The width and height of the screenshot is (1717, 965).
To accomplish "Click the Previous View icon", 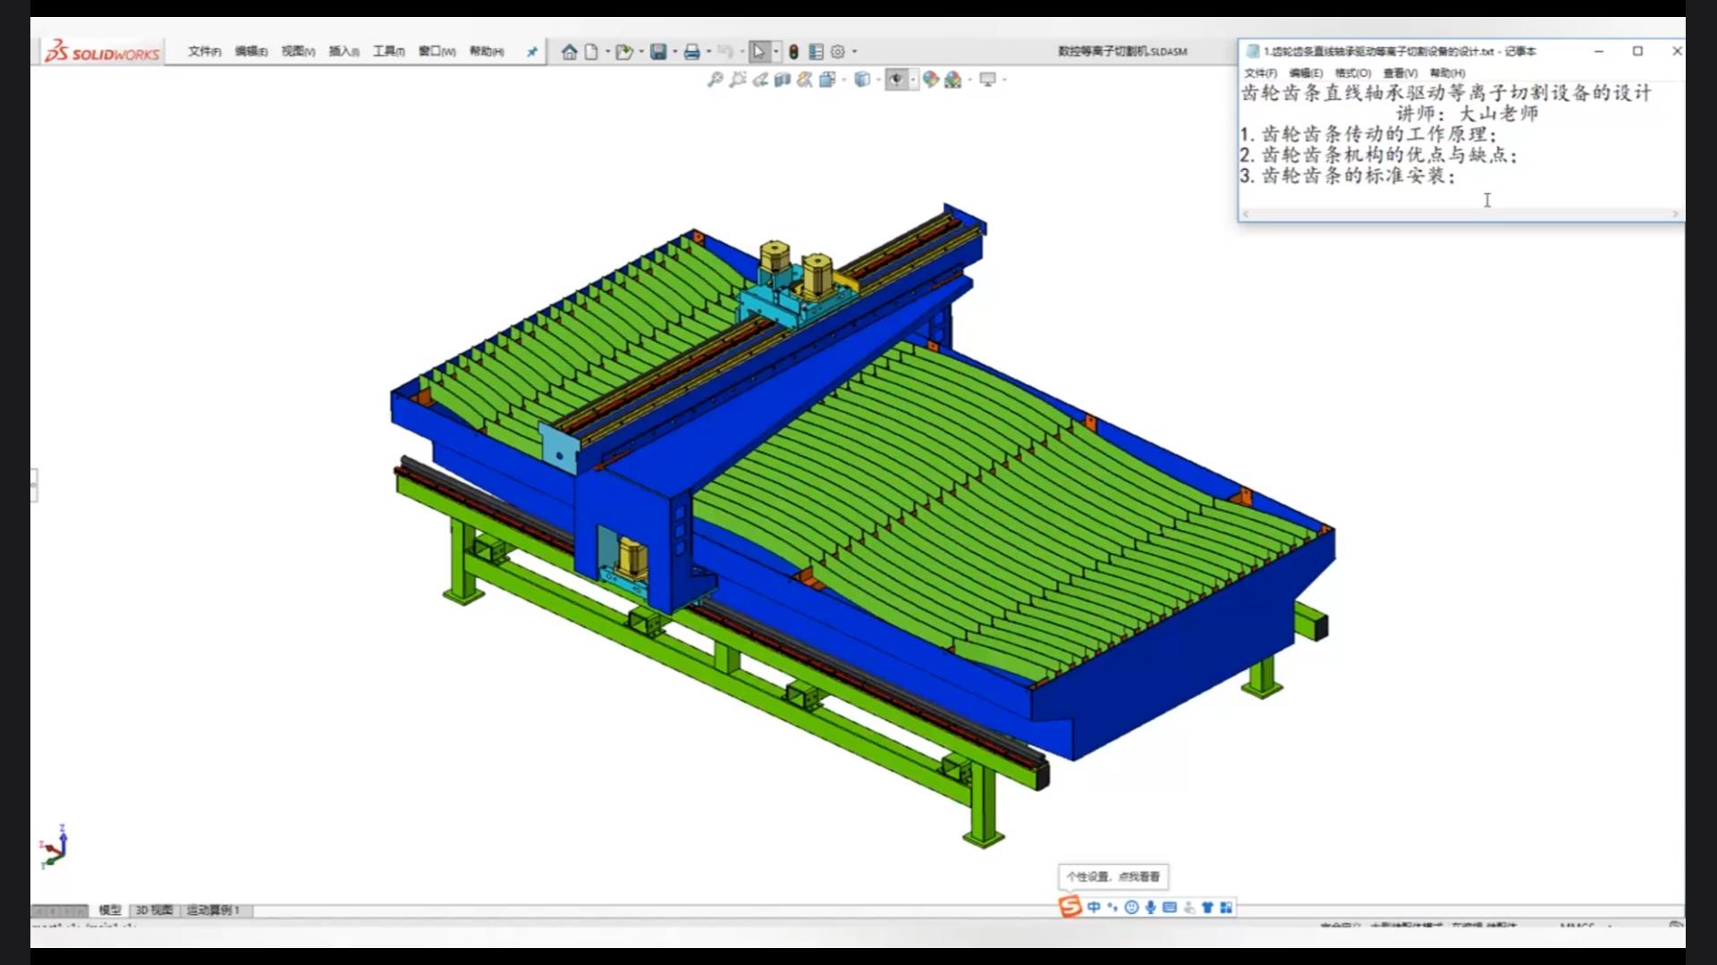I will pyautogui.click(x=760, y=80).
